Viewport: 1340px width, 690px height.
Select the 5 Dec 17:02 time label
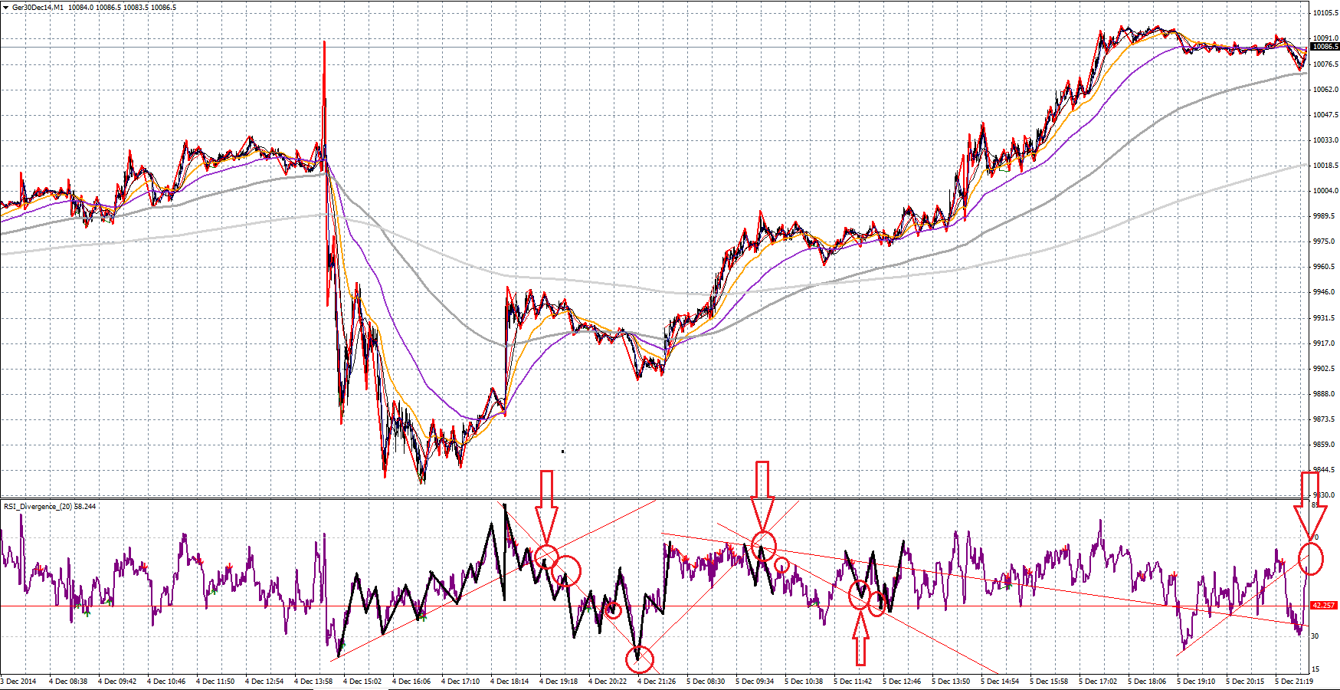1098,681
